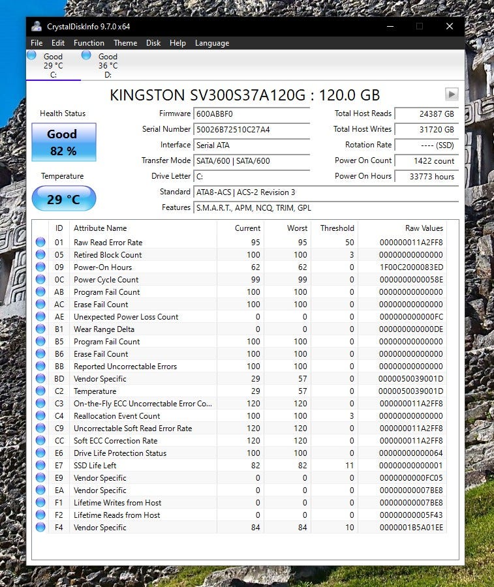Viewport: 494px width, 587px height.
Task: Click the Good 82 % health status button
Action: [64, 142]
